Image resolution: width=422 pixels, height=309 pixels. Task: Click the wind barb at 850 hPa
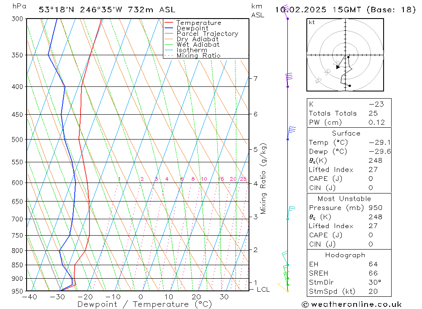tap(285, 258)
